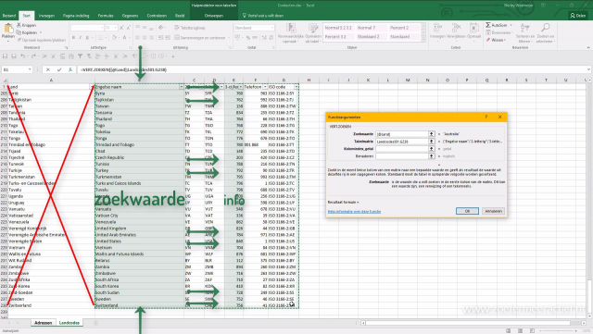593x334 pixels.
Task: Click the new sheet plus button
Action: [95, 323]
